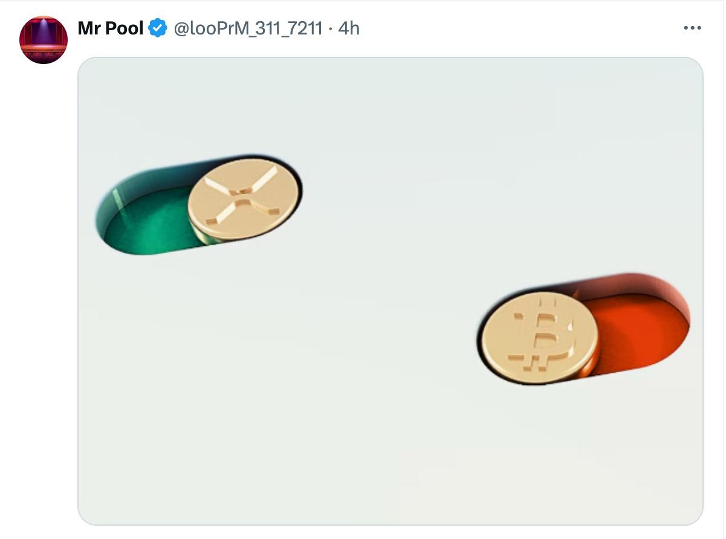Expand the attached image to full view
The height and width of the screenshot is (539, 726).
(391, 291)
